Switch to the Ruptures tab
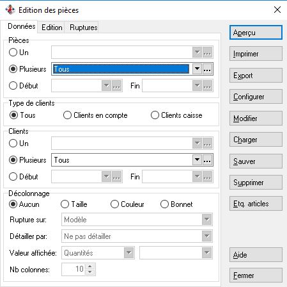This screenshot has height=287, width=287. 84,28
